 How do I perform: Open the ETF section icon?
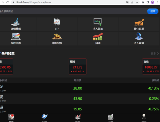57,22
